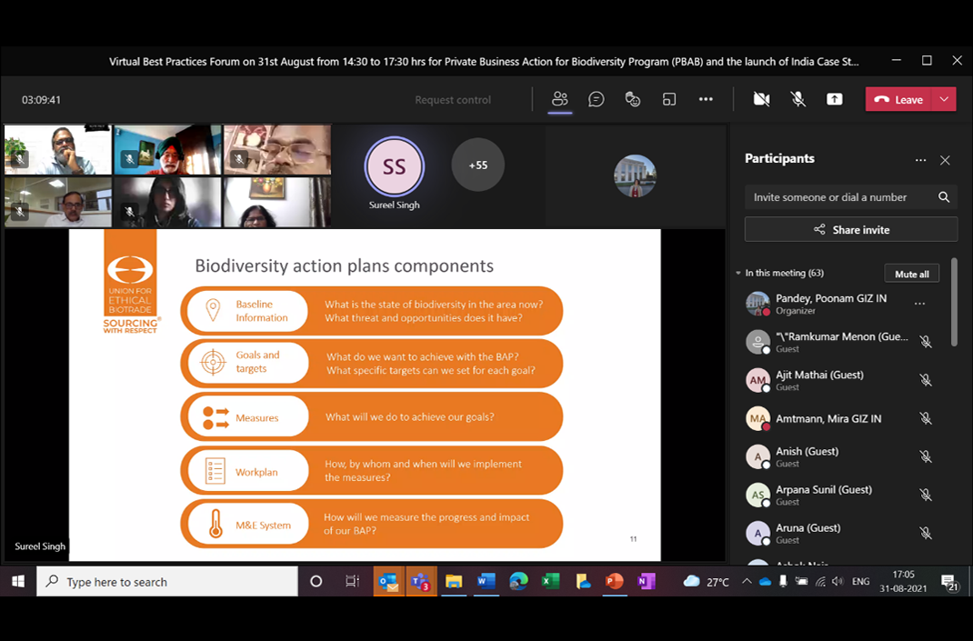
Task: Select Anish (Guest) in participant list
Action: [x=807, y=456]
